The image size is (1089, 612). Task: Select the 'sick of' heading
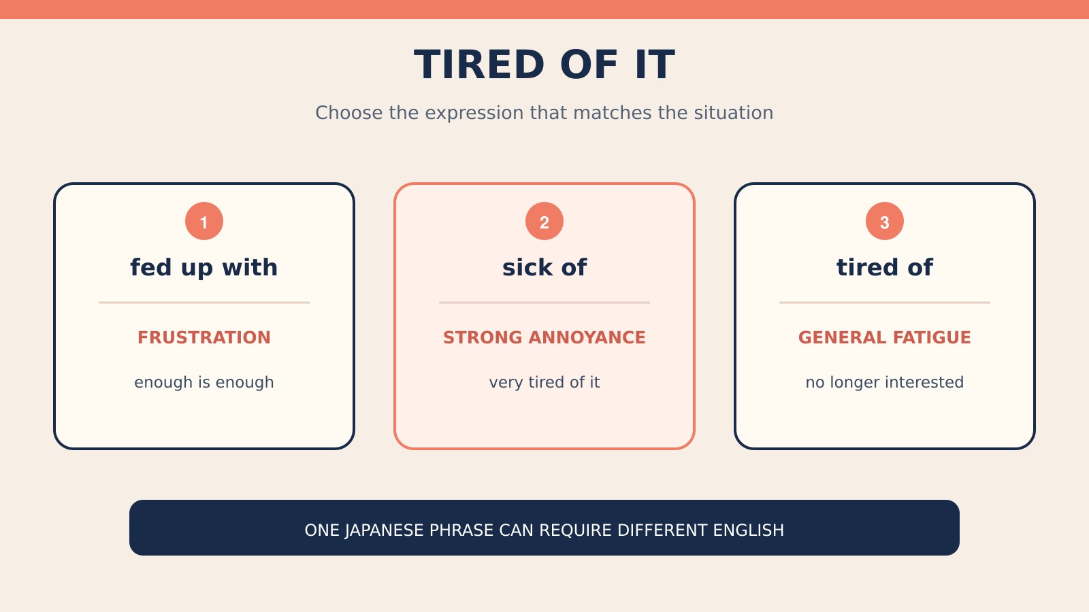[544, 267]
